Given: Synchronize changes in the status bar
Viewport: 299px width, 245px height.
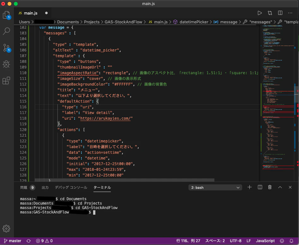Looking at the screenshot, I should pyautogui.click(x=29, y=241).
